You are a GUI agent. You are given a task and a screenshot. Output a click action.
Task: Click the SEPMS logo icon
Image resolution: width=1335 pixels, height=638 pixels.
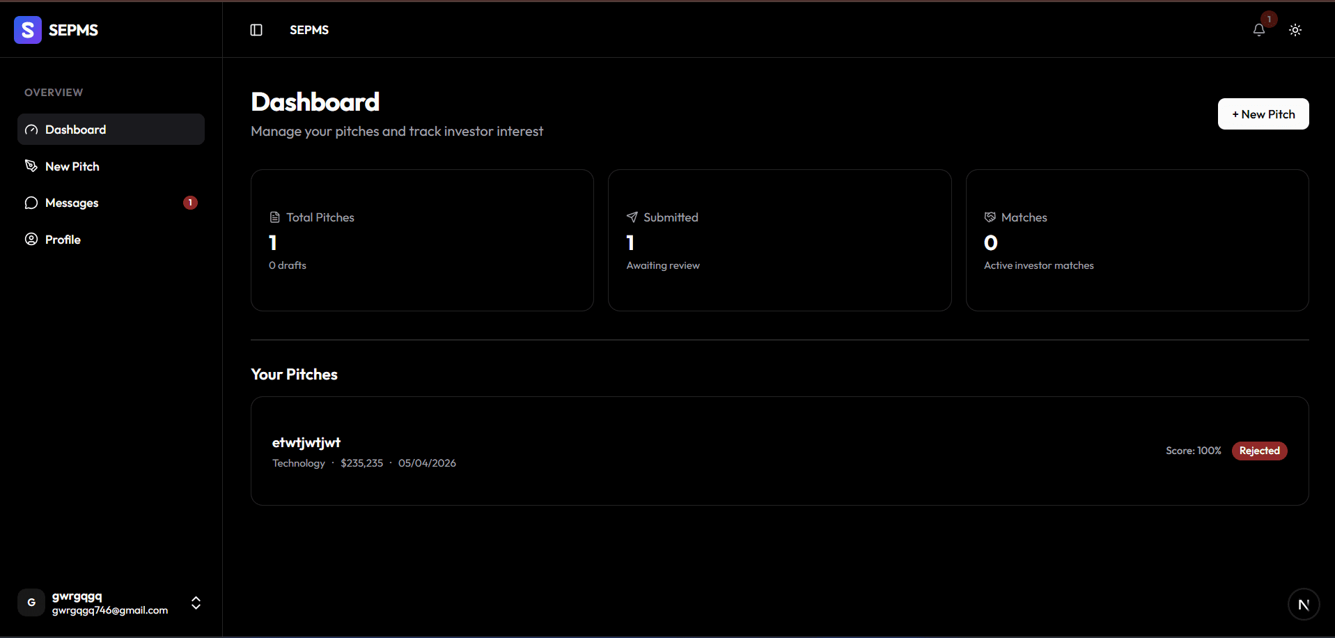(x=28, y=30)
